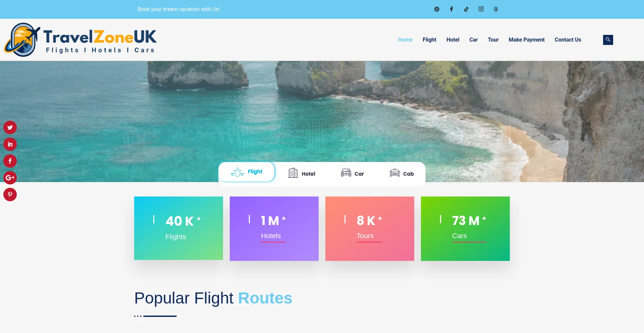
Task: Switch to the Hotel booking tab
Action: tap(302, 174)
